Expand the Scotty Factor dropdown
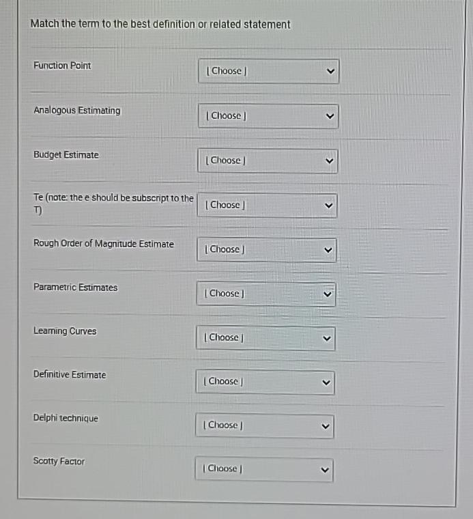Image resolution: width=473 pixels, height=519 pixels. pos(264,469)
